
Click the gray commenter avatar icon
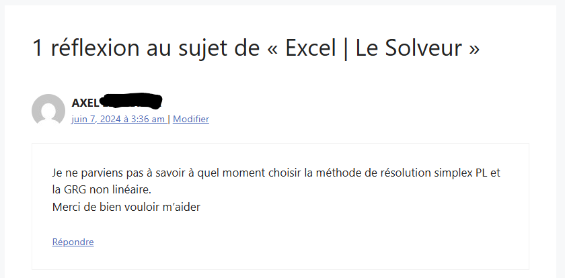click(48, 111)
